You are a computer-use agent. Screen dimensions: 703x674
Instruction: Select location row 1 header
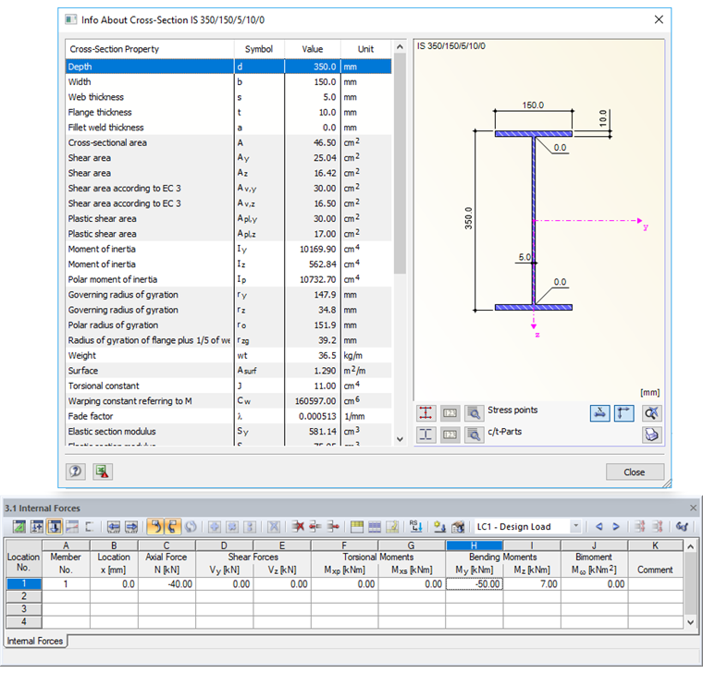click(x=23, y=584)
